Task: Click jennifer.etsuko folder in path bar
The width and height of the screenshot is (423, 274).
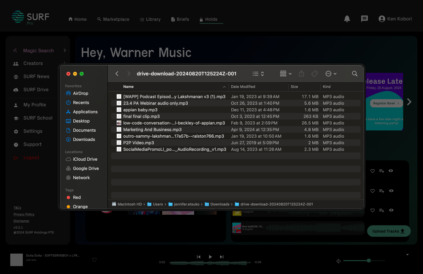Action: [184, 204]
